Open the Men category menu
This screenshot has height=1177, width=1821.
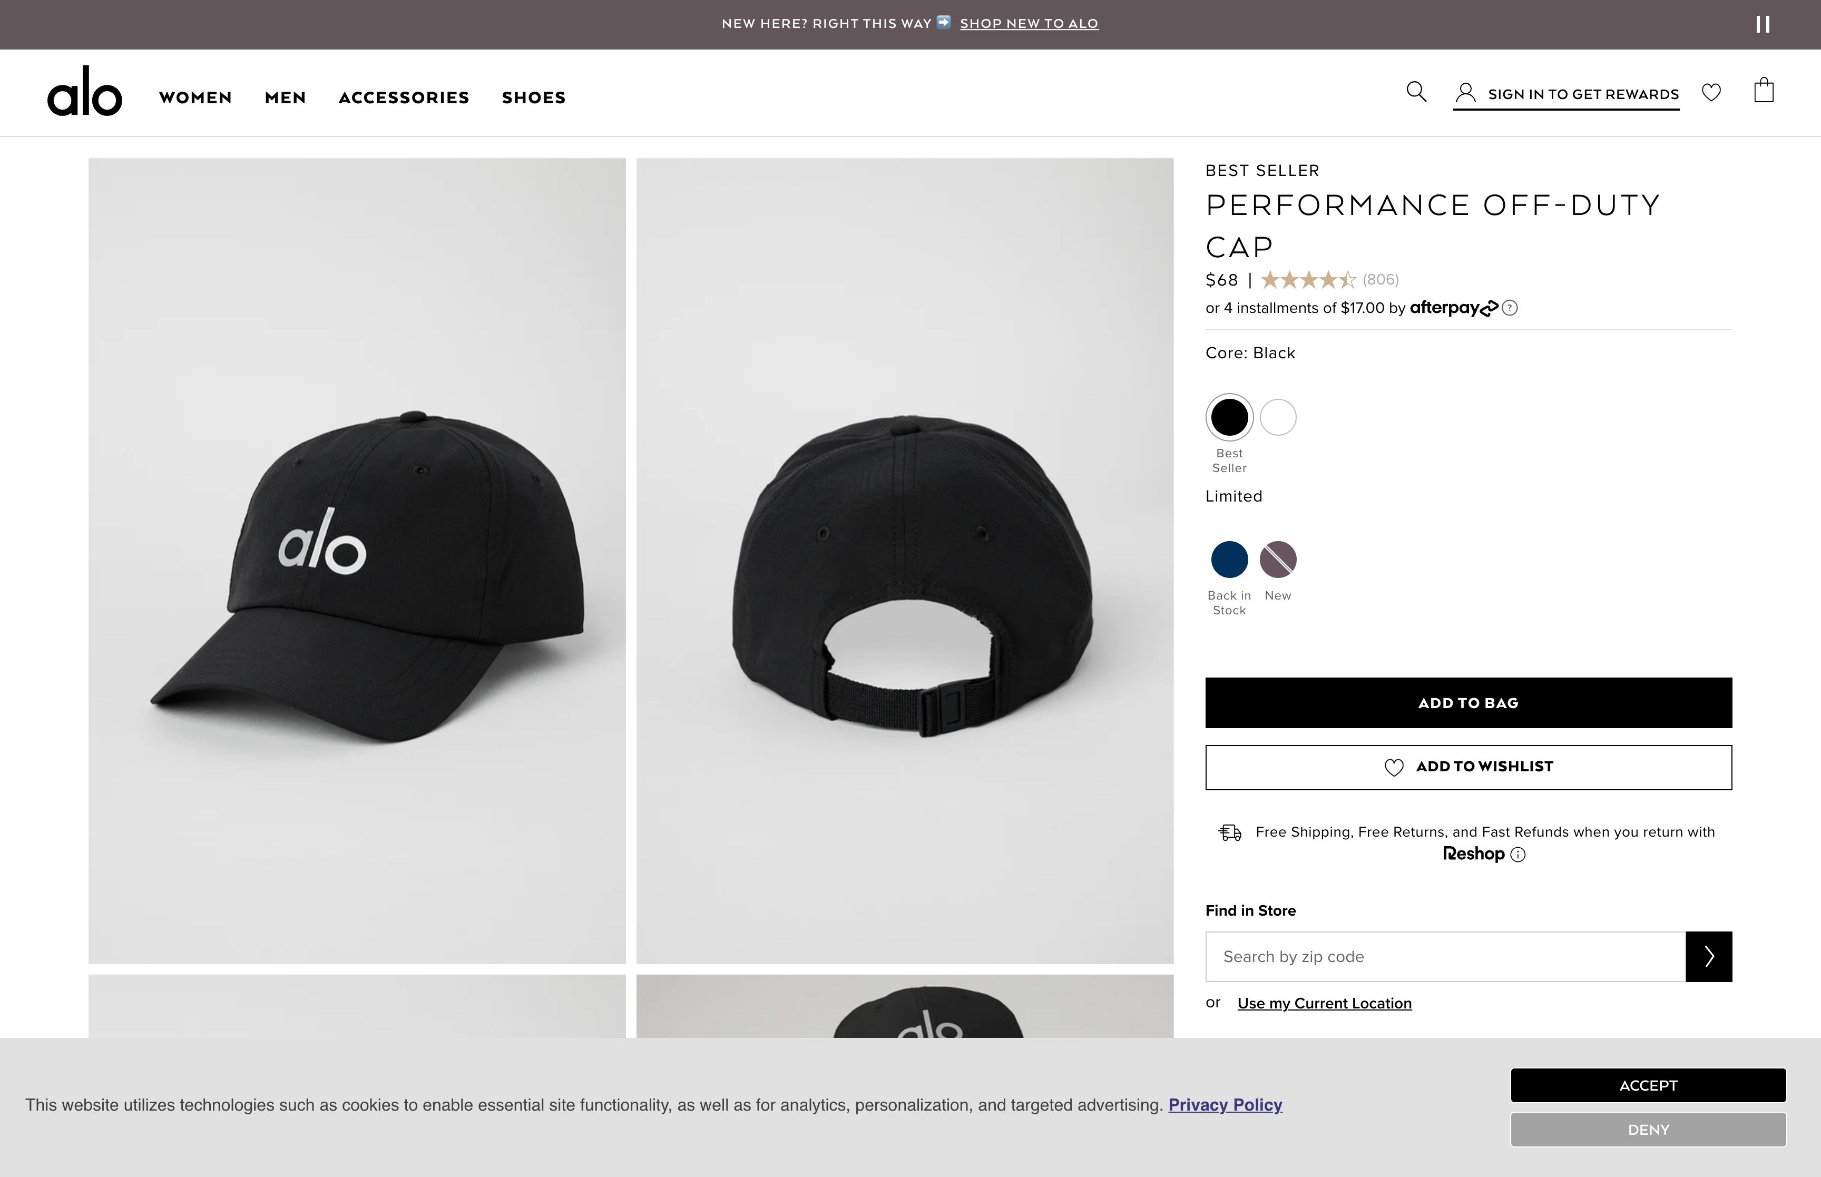tap(285, 97)
